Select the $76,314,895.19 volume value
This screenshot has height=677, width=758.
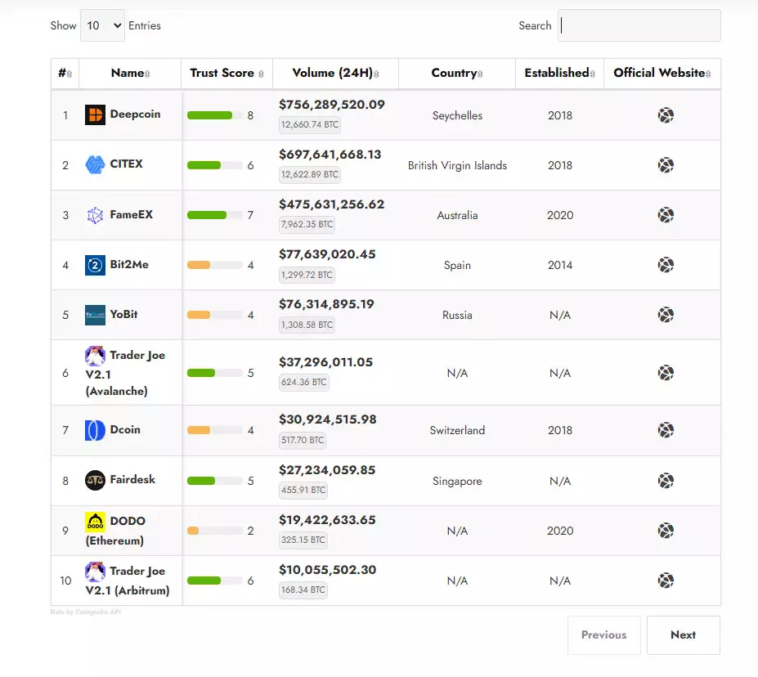[326, 304]
